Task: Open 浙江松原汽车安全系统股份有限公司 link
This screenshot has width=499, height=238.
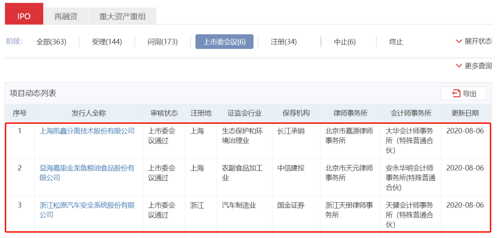Action: 87,210
